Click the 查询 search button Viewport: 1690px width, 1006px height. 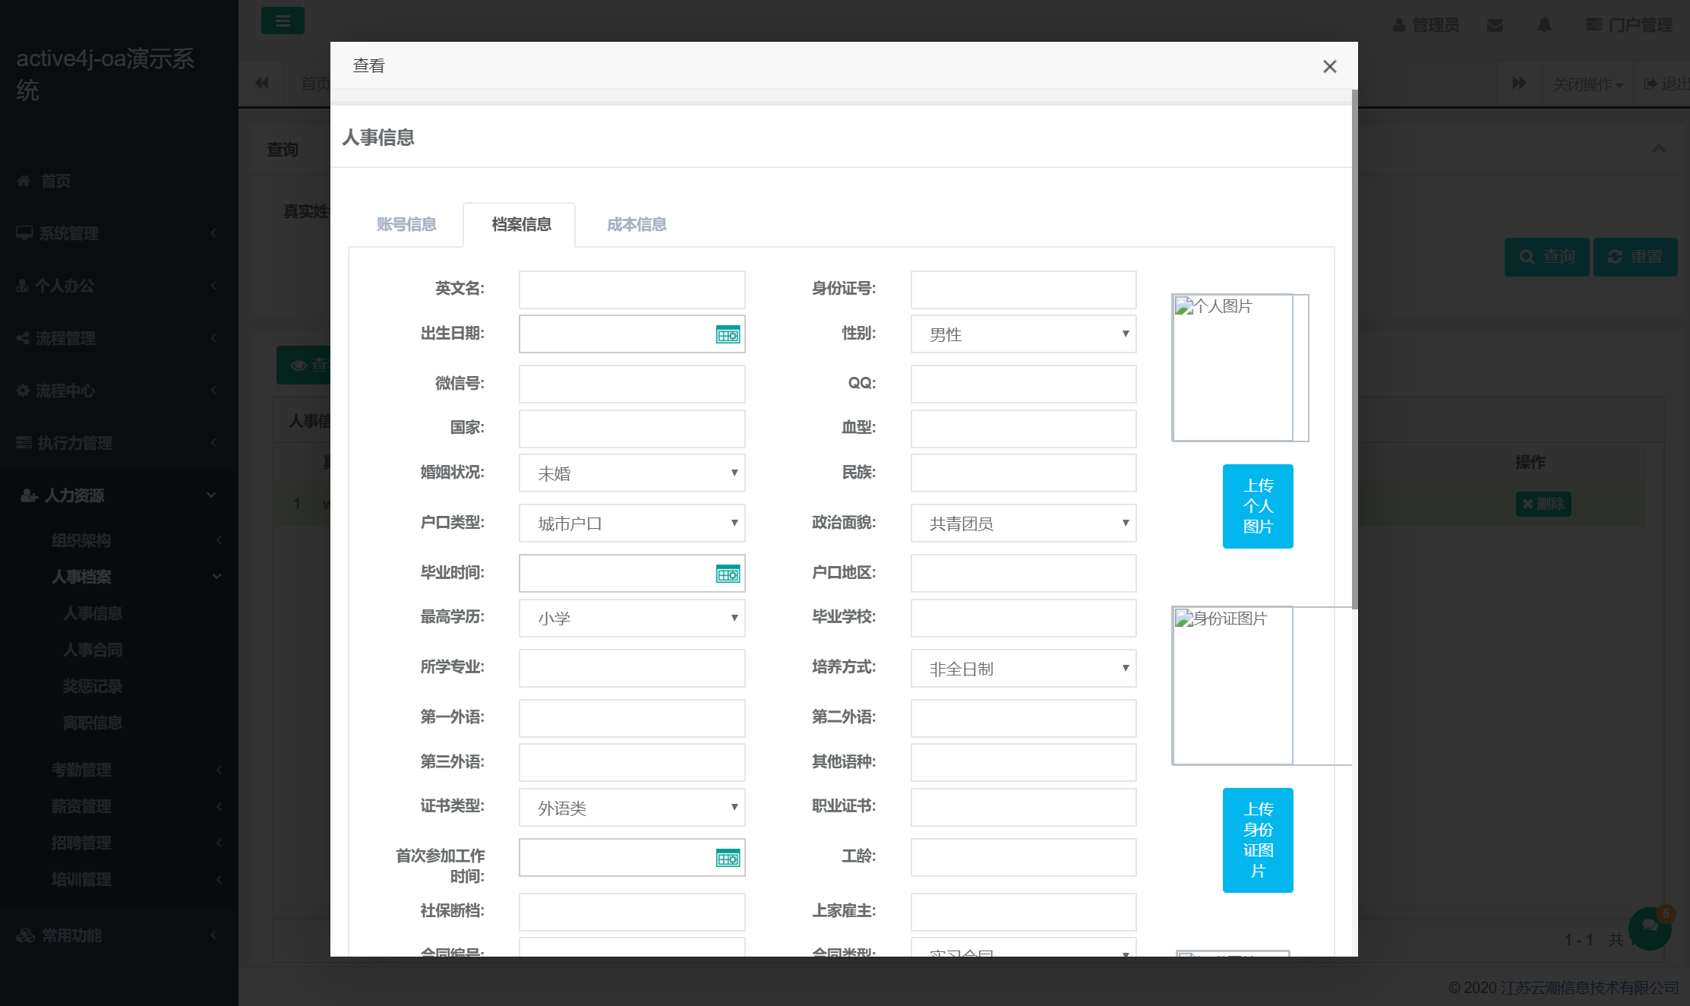pos(1547,257)
